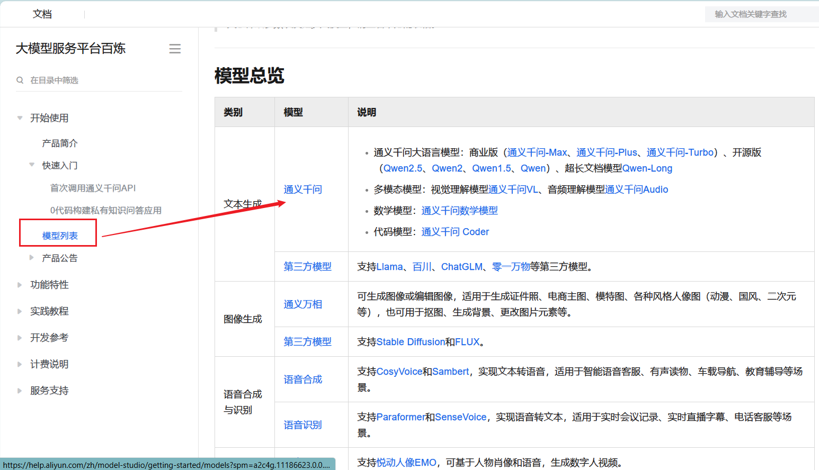Open 通义千问Audio link
This screenshot has height=470, width=819.
click(x=637, y=189)
